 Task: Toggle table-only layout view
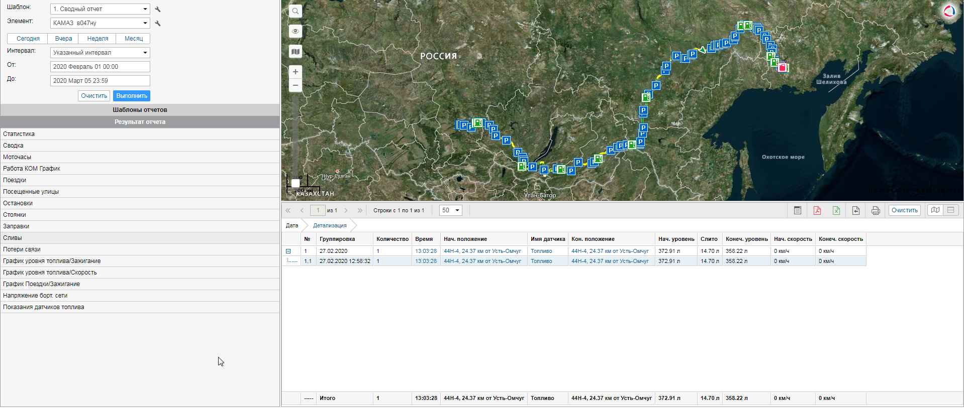951,210
